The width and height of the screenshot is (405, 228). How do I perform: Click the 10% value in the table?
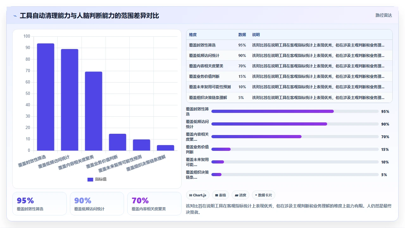(242, 87)
